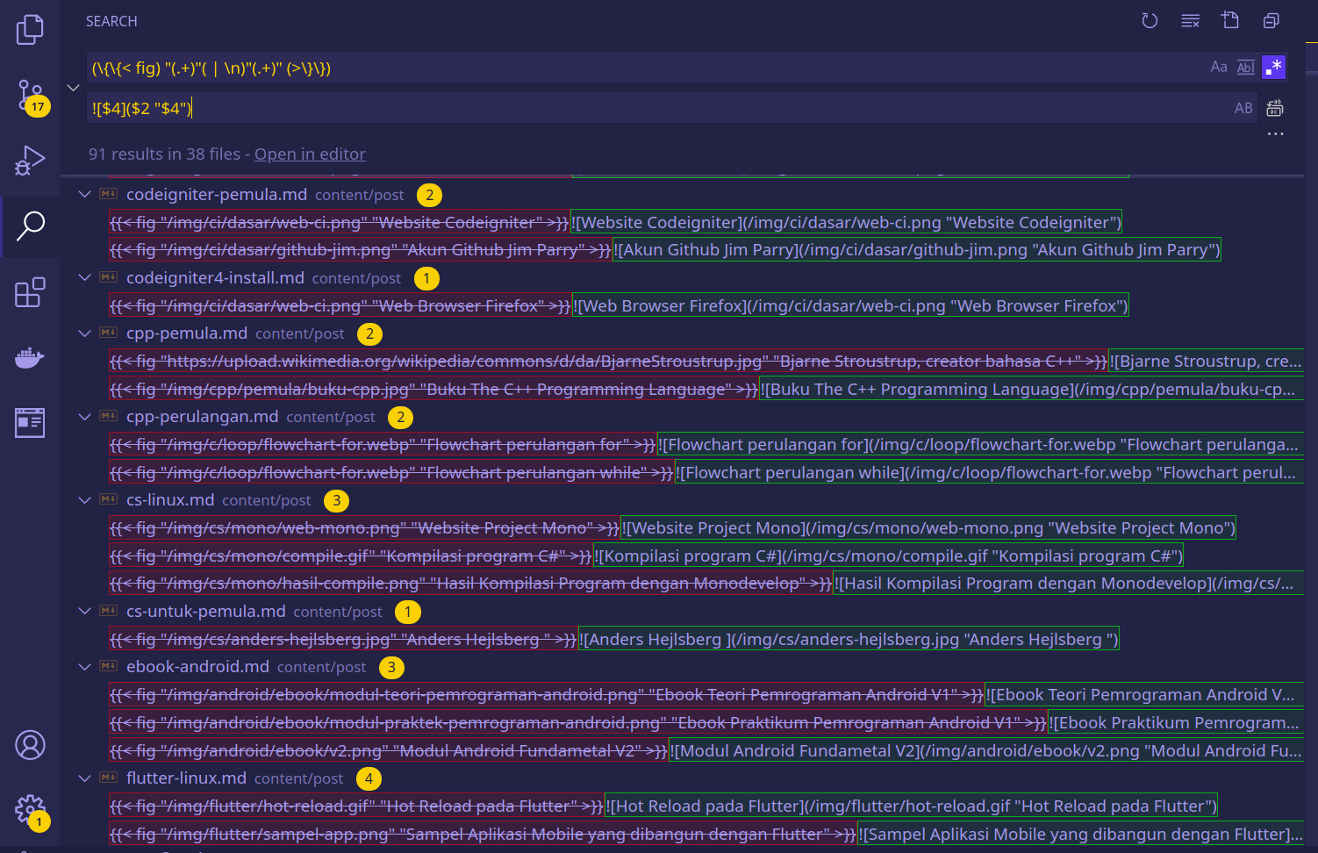Image resolution: width=1318 pixels, height=853 pixels.
Task: Open the Source Control view
Action: (x=30, y=97)
